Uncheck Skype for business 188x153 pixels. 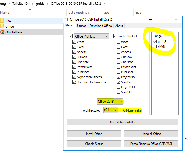74,77
